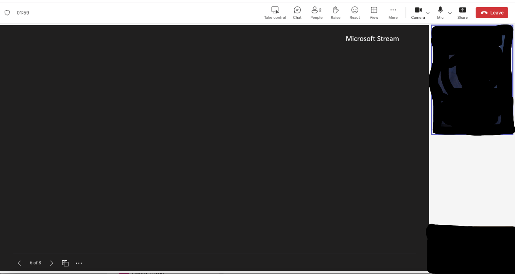
Task: Raise your hand in the meeting
Action: 335,13
